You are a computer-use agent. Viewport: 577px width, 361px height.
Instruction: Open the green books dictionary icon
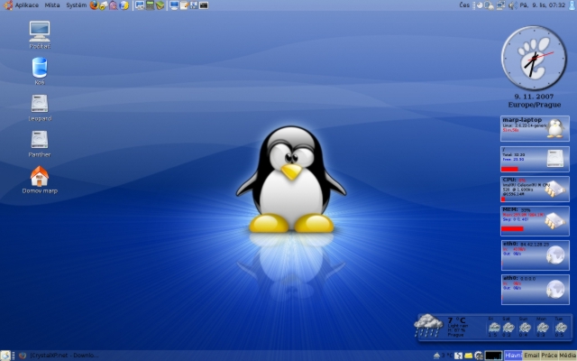point(160,5)
